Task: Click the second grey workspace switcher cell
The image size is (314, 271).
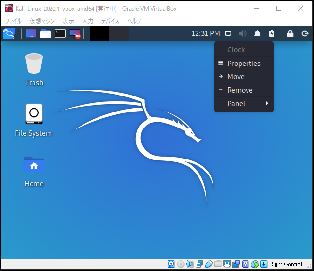Action: click(118, 33)
